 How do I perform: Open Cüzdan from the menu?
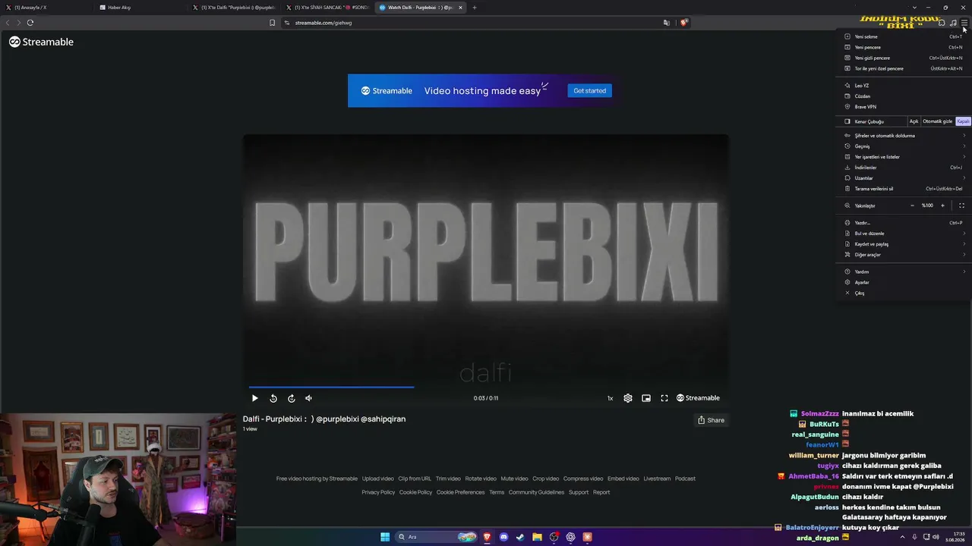[x=904, y=96]
